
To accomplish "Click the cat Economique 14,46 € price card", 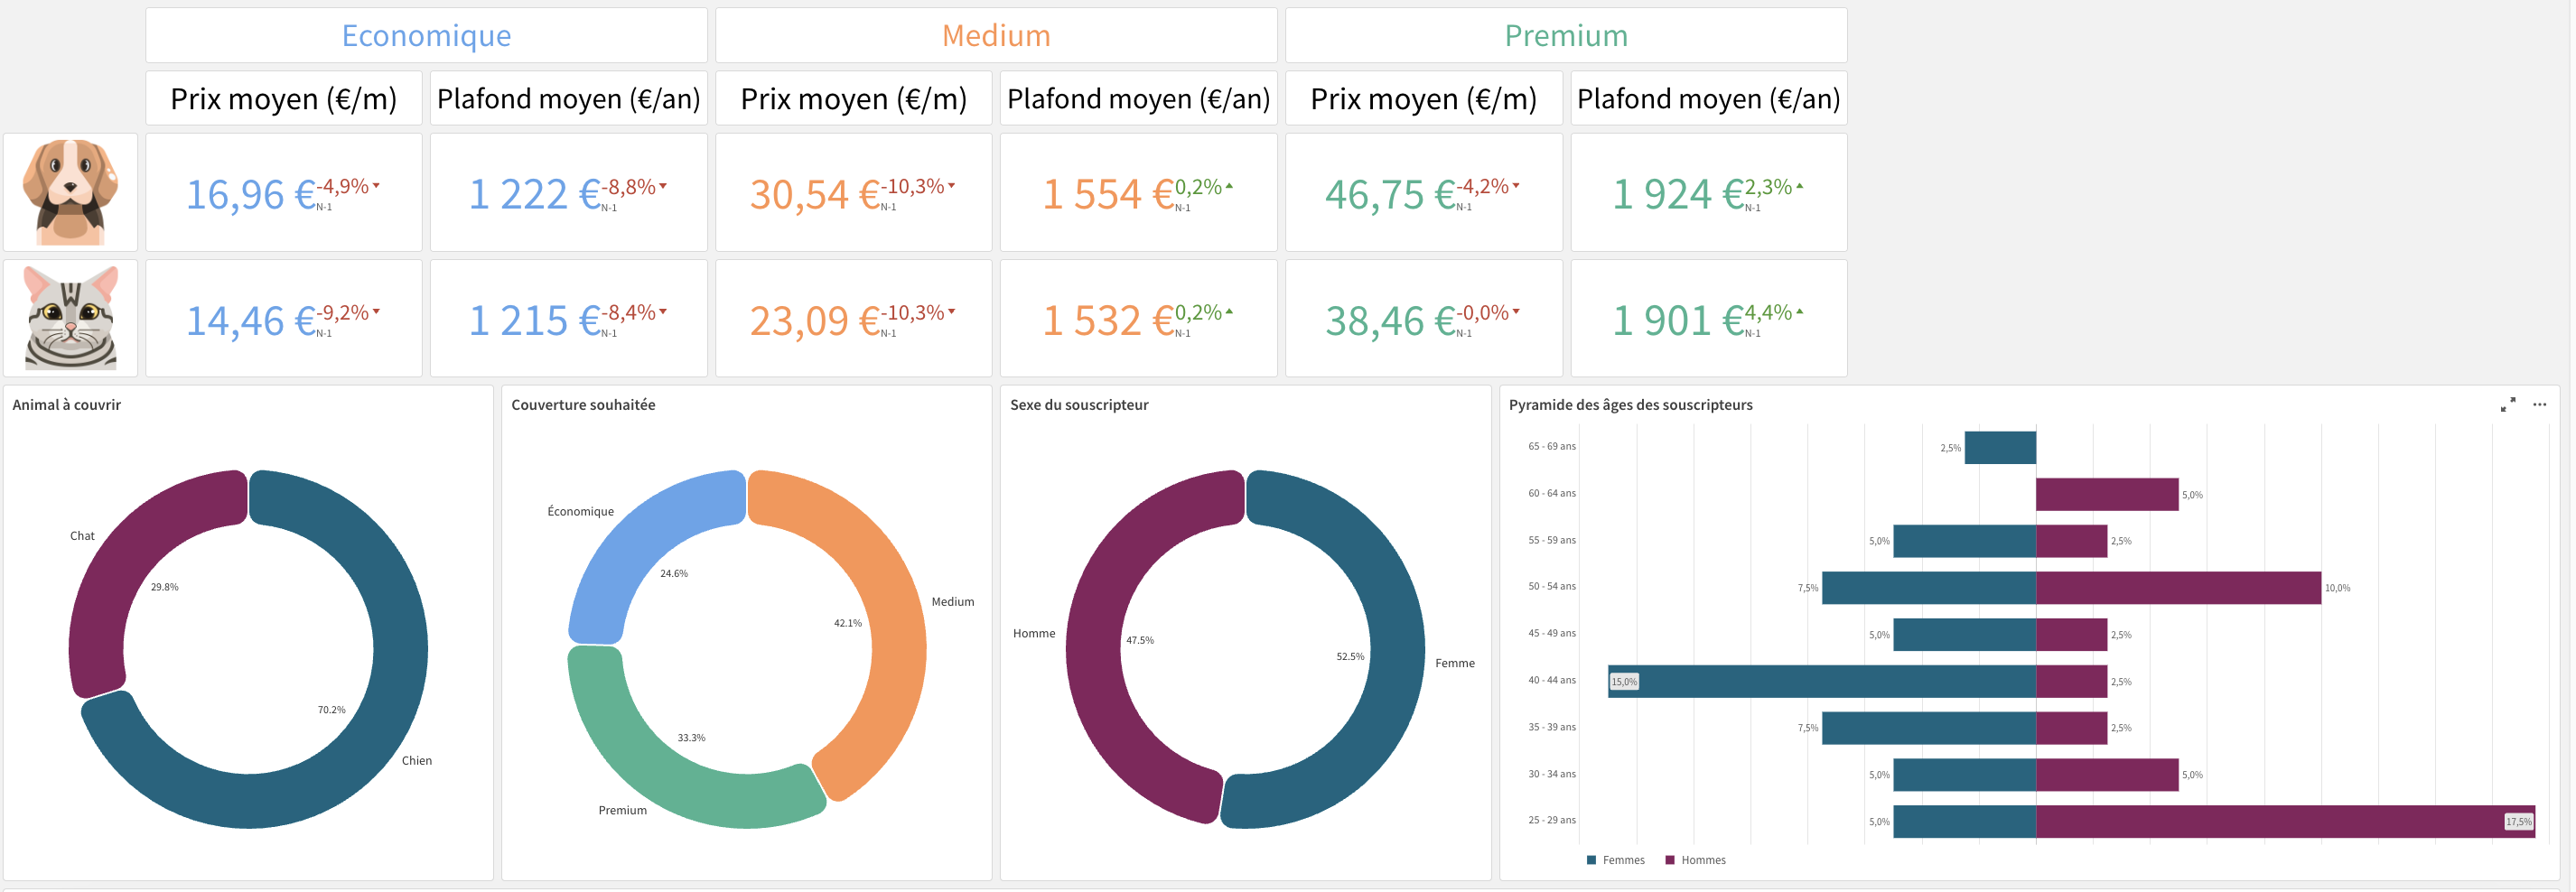I will (284, 318).
